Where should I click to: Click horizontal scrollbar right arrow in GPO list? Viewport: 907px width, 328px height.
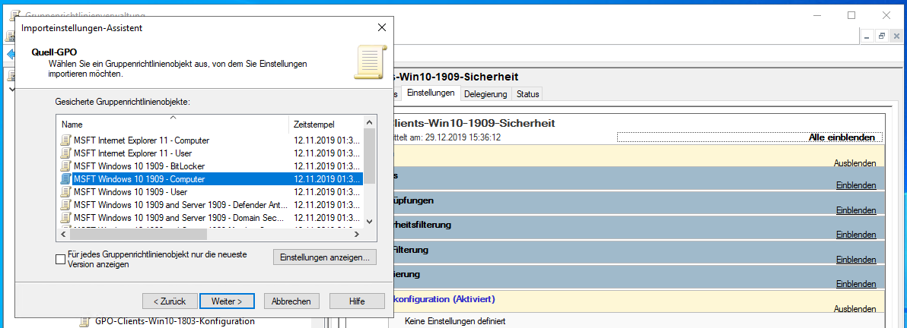click(357, 234)
